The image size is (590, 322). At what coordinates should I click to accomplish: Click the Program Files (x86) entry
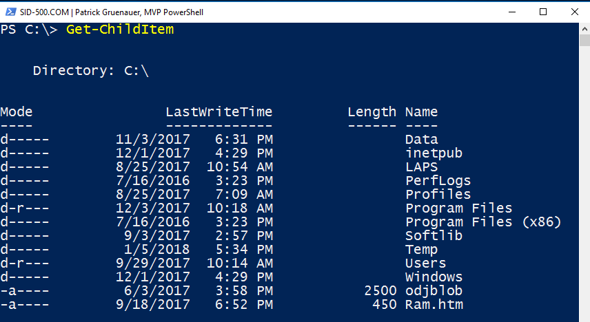[483, 222]
